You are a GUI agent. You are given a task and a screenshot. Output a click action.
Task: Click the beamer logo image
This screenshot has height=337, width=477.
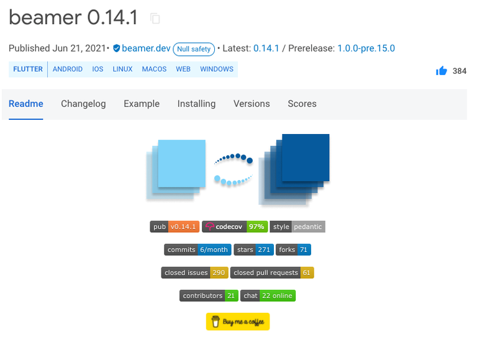pos(238,170)
